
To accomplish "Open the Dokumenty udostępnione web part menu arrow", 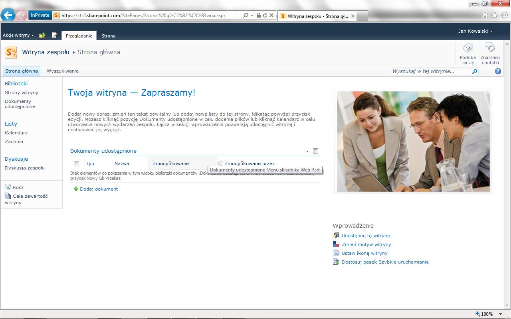I will [x=307, y=151].
